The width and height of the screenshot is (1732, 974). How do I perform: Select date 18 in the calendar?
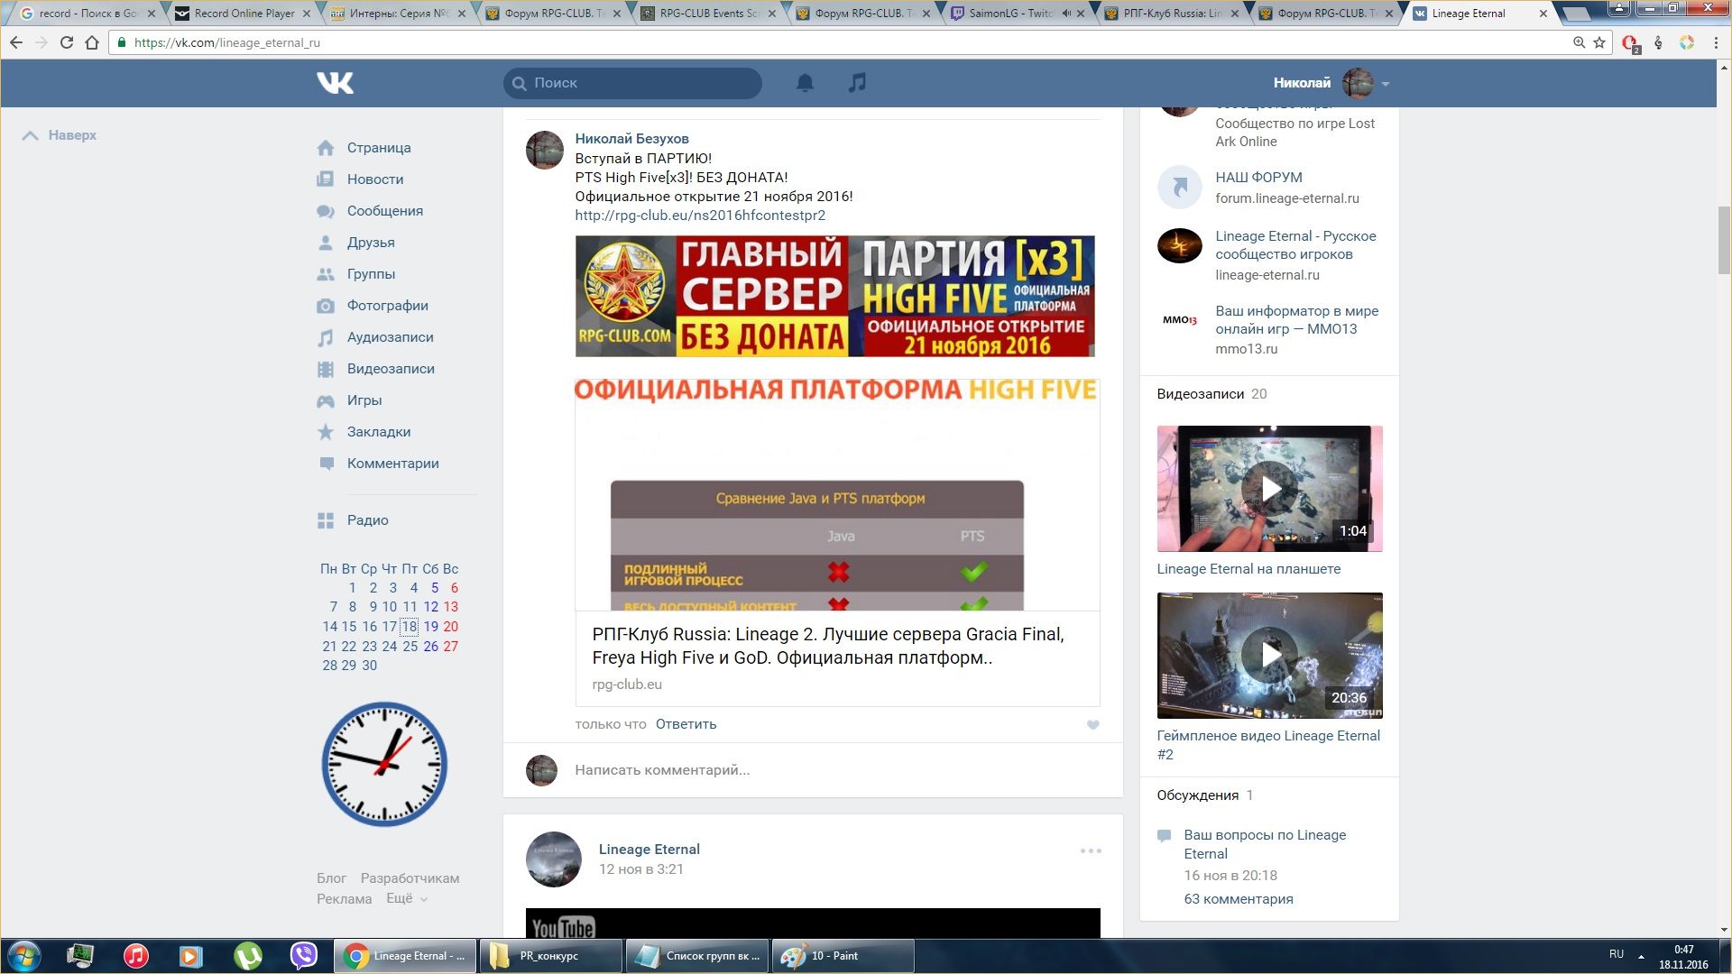pos(410,627)
